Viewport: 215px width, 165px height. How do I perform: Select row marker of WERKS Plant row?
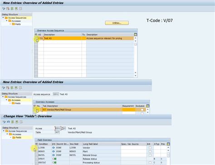(x=36, y=151)
